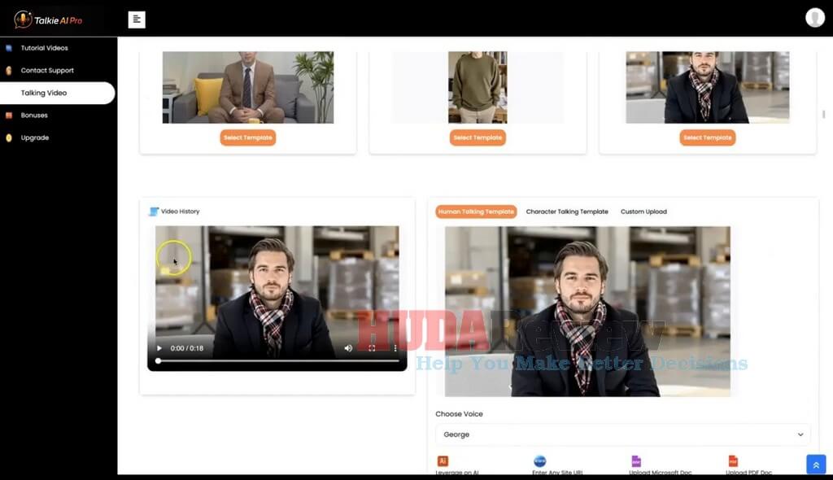Click the Enter Any Site URL icon
This screenshot has width=833, height=480.
point(540,460)
